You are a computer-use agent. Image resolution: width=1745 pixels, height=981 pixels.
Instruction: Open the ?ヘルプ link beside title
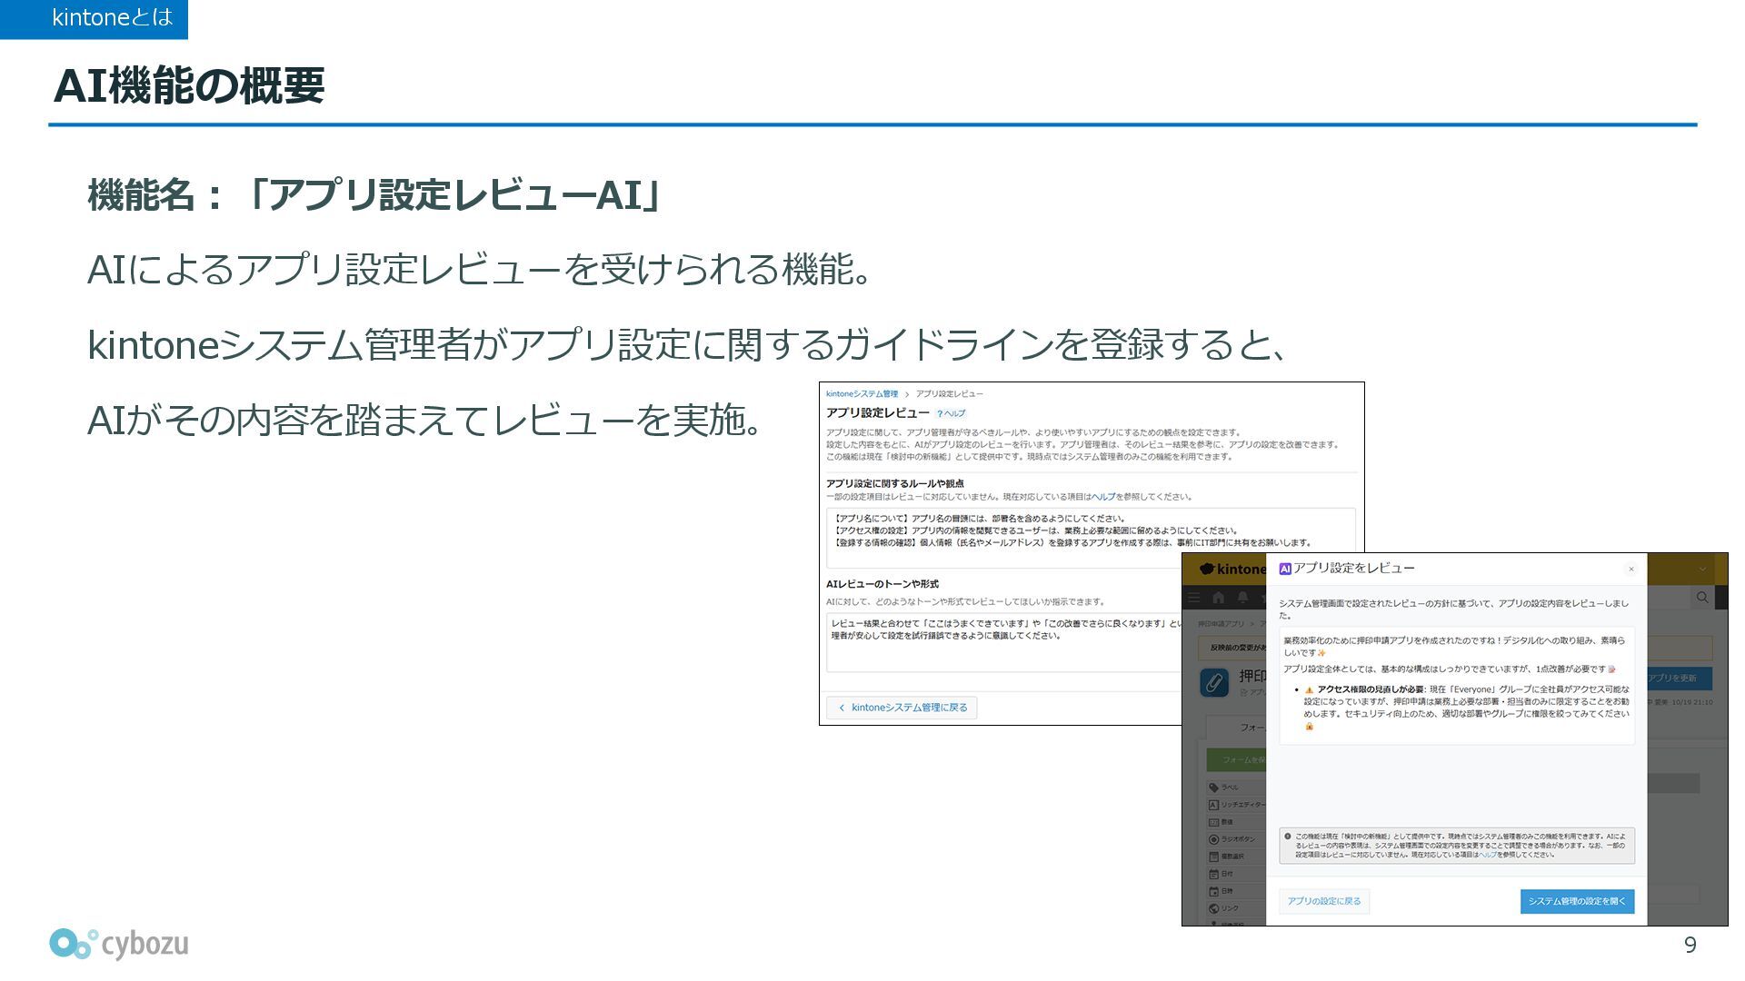[951, 413]
